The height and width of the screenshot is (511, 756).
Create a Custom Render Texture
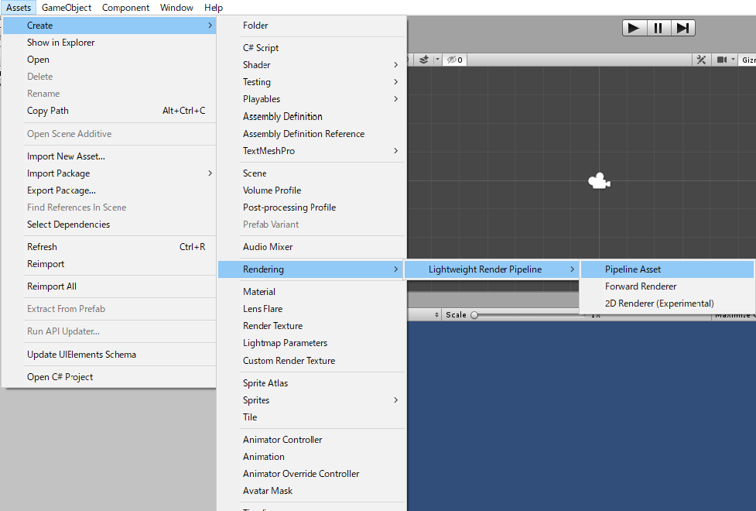coord(312,361)
